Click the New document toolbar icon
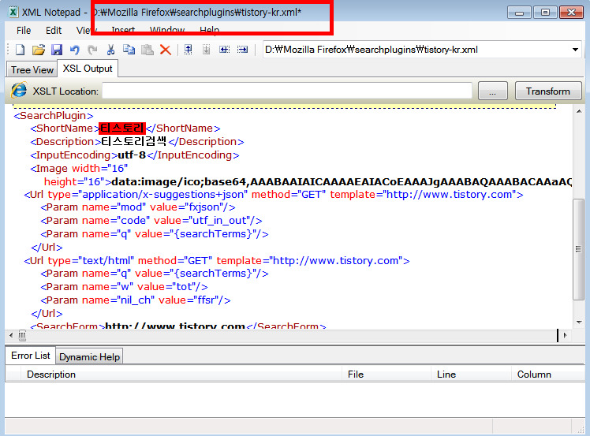The width and height of the screenshot is (590, 436). [x=21, y=50]
